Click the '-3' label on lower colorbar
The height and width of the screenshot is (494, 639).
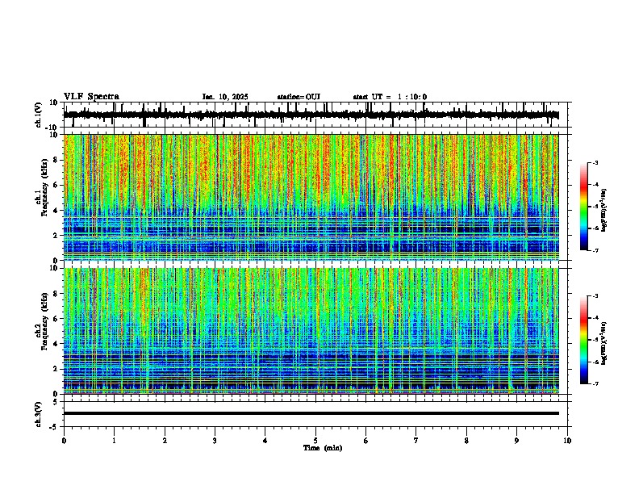click(595, 296)
